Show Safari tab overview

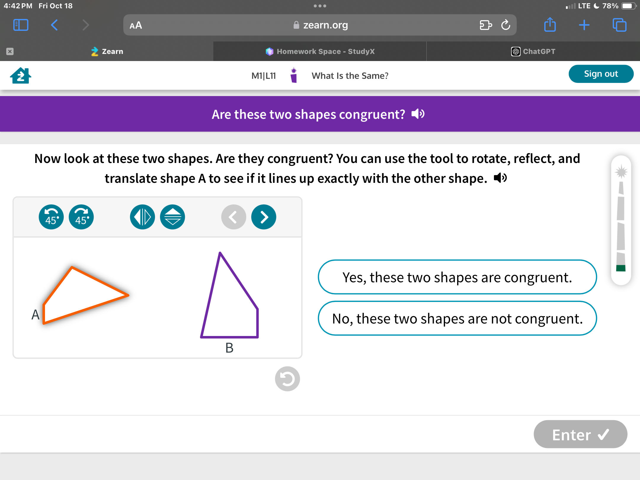620,25
